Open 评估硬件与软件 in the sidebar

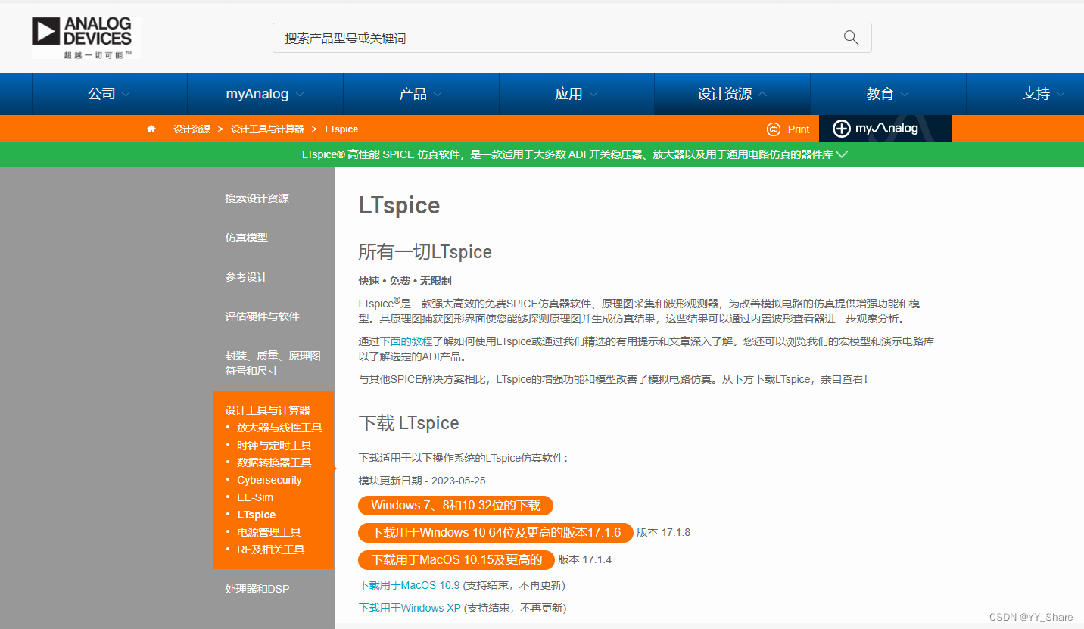coord(262,316)
